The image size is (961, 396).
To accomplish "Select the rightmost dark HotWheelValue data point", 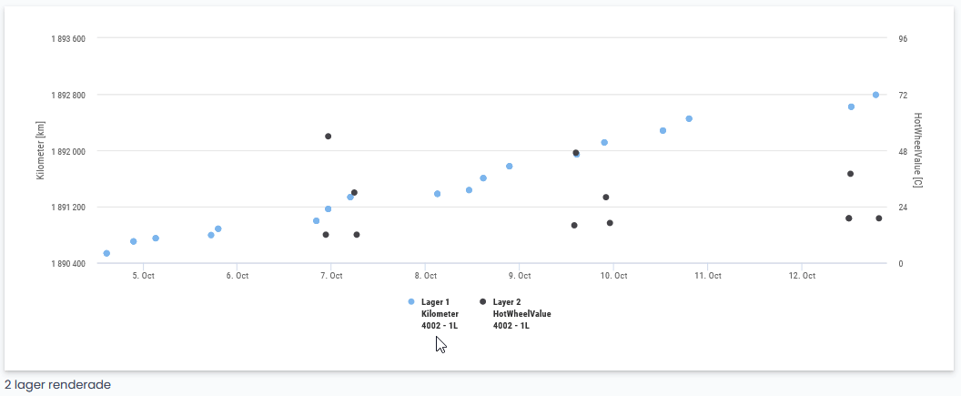I will (x=879, y=218).
